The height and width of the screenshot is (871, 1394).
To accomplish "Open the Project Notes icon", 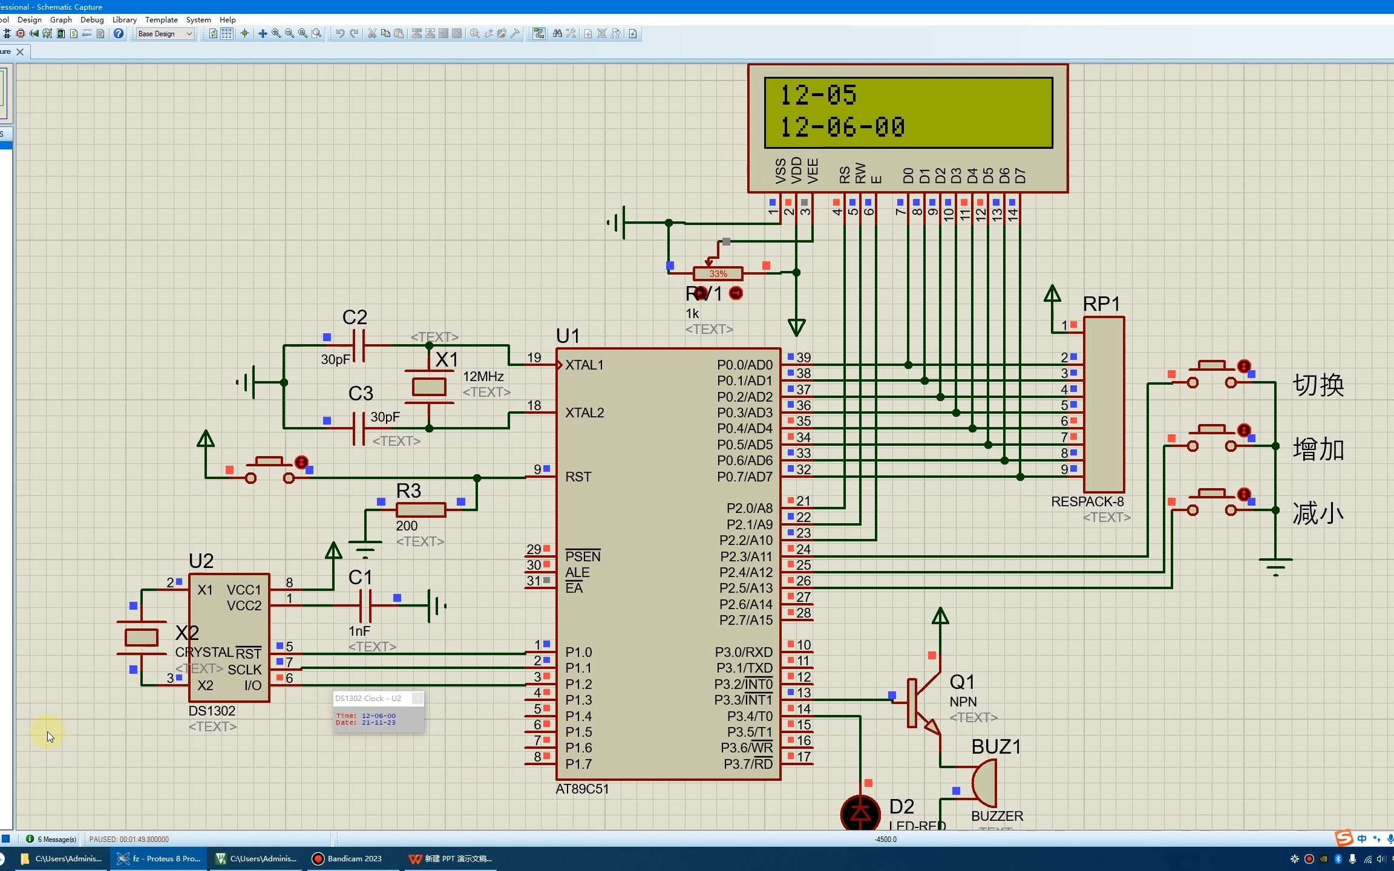I will 100,34.
